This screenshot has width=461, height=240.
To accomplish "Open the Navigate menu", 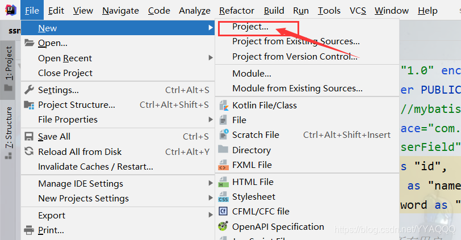I will (x=120, y=10).
